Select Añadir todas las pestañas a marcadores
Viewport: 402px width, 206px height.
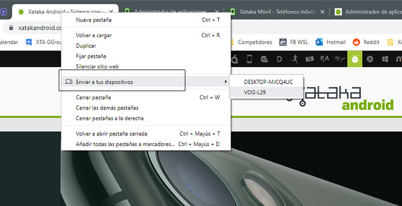coord(146,144)
